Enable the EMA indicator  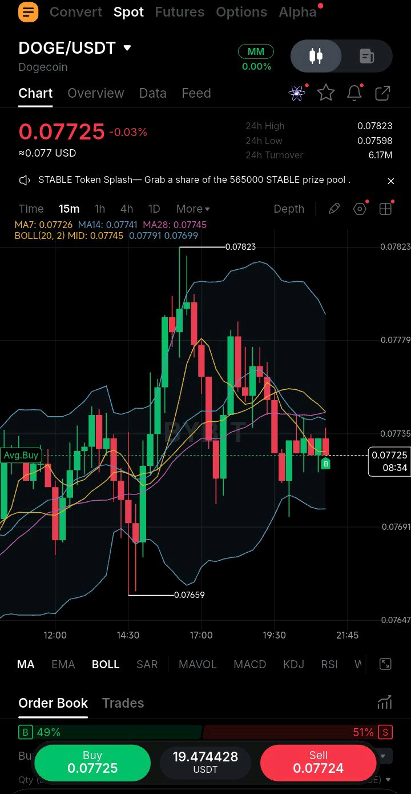click(x=63, y=664)
